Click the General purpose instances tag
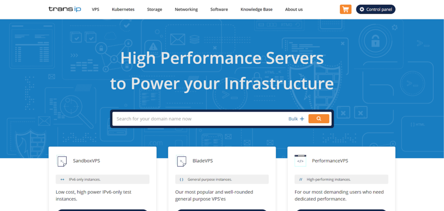This screenshot has width=444, height=211. point(222,179)
